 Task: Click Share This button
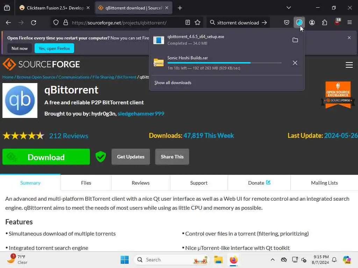[172, 157]
